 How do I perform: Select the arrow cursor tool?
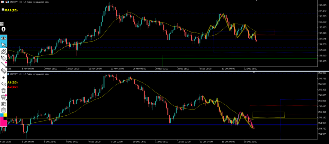click(4, 44)
